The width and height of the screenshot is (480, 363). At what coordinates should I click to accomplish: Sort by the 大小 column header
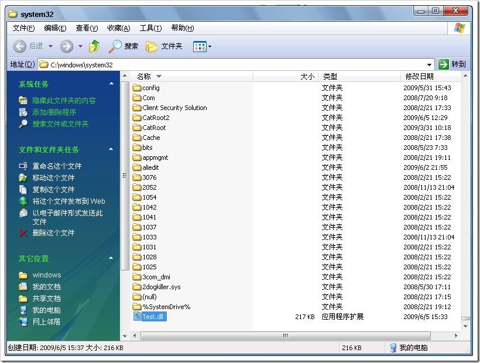(286, 77)
